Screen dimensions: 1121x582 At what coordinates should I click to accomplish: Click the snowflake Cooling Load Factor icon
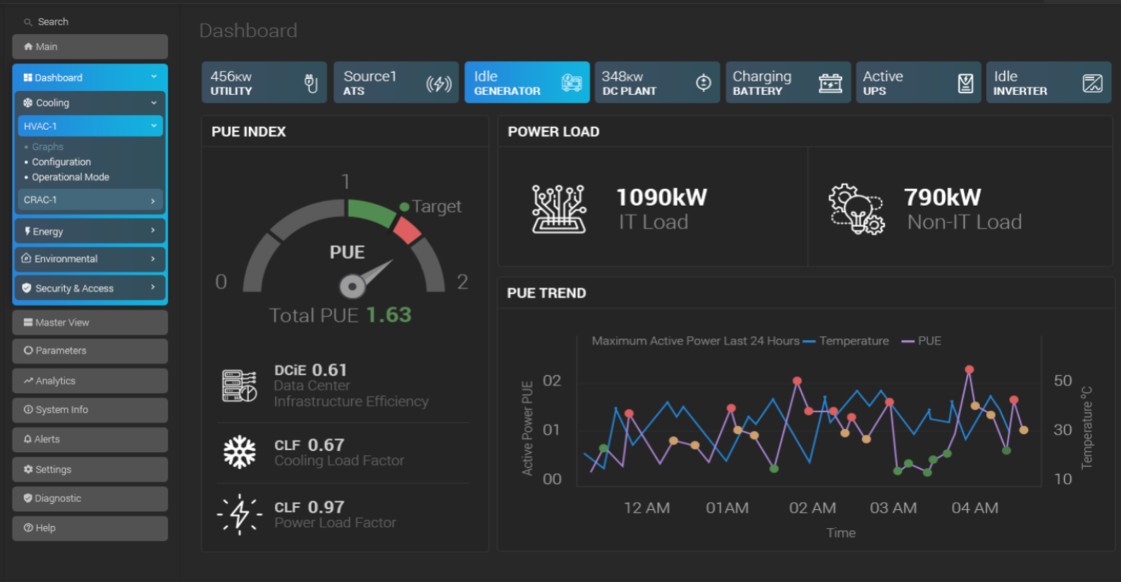pyautogui.click(x=240, y=452)
